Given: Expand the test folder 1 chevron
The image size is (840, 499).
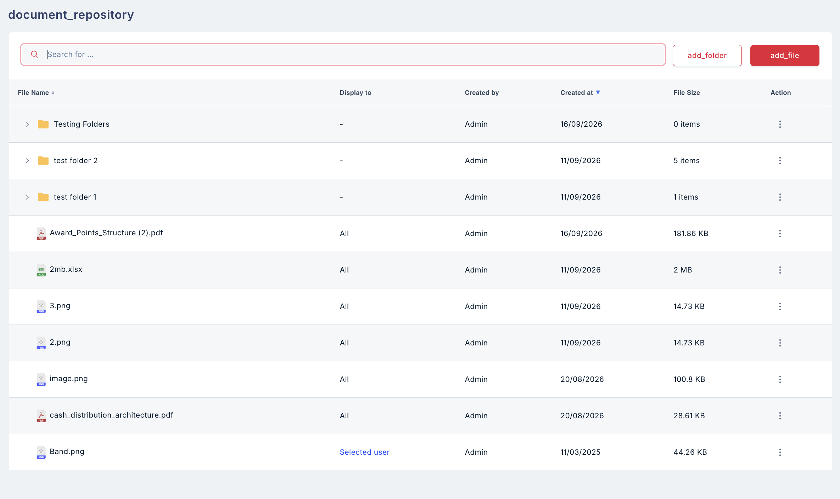Looking at the screenshot, I should coord(27,197).
